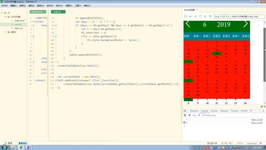
Task: Go forward in the built-in web browser
Action: [195, 16]
